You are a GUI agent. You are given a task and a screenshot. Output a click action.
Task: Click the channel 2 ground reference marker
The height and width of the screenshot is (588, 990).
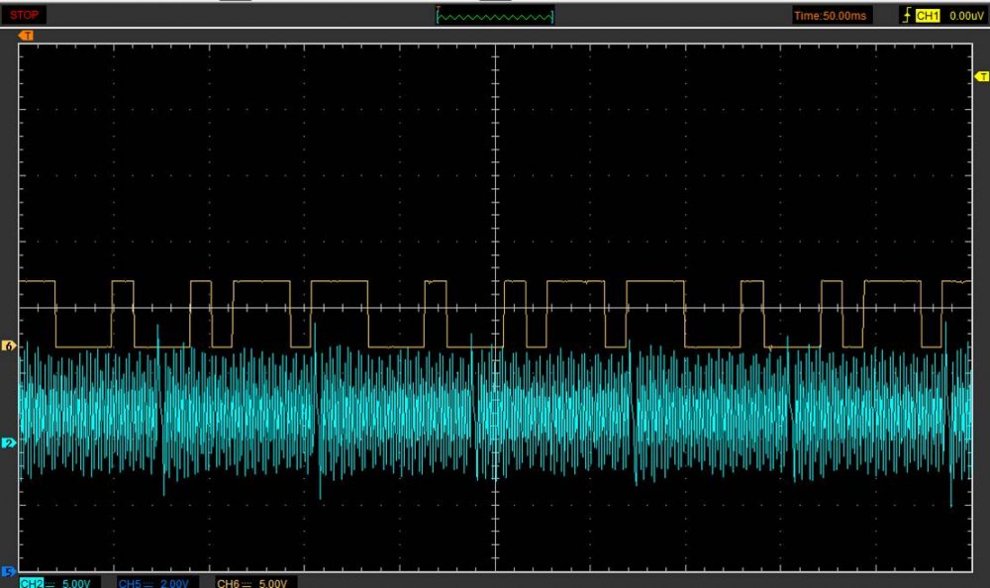10,442
